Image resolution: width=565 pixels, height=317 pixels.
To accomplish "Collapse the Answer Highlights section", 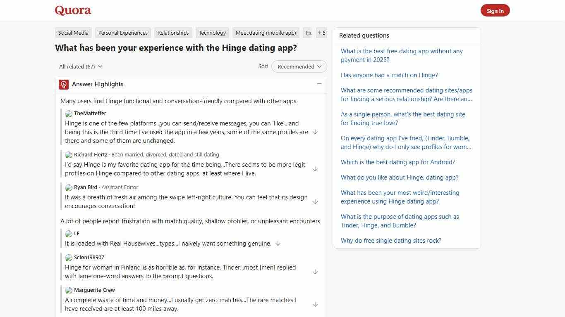I will (319, 84).
